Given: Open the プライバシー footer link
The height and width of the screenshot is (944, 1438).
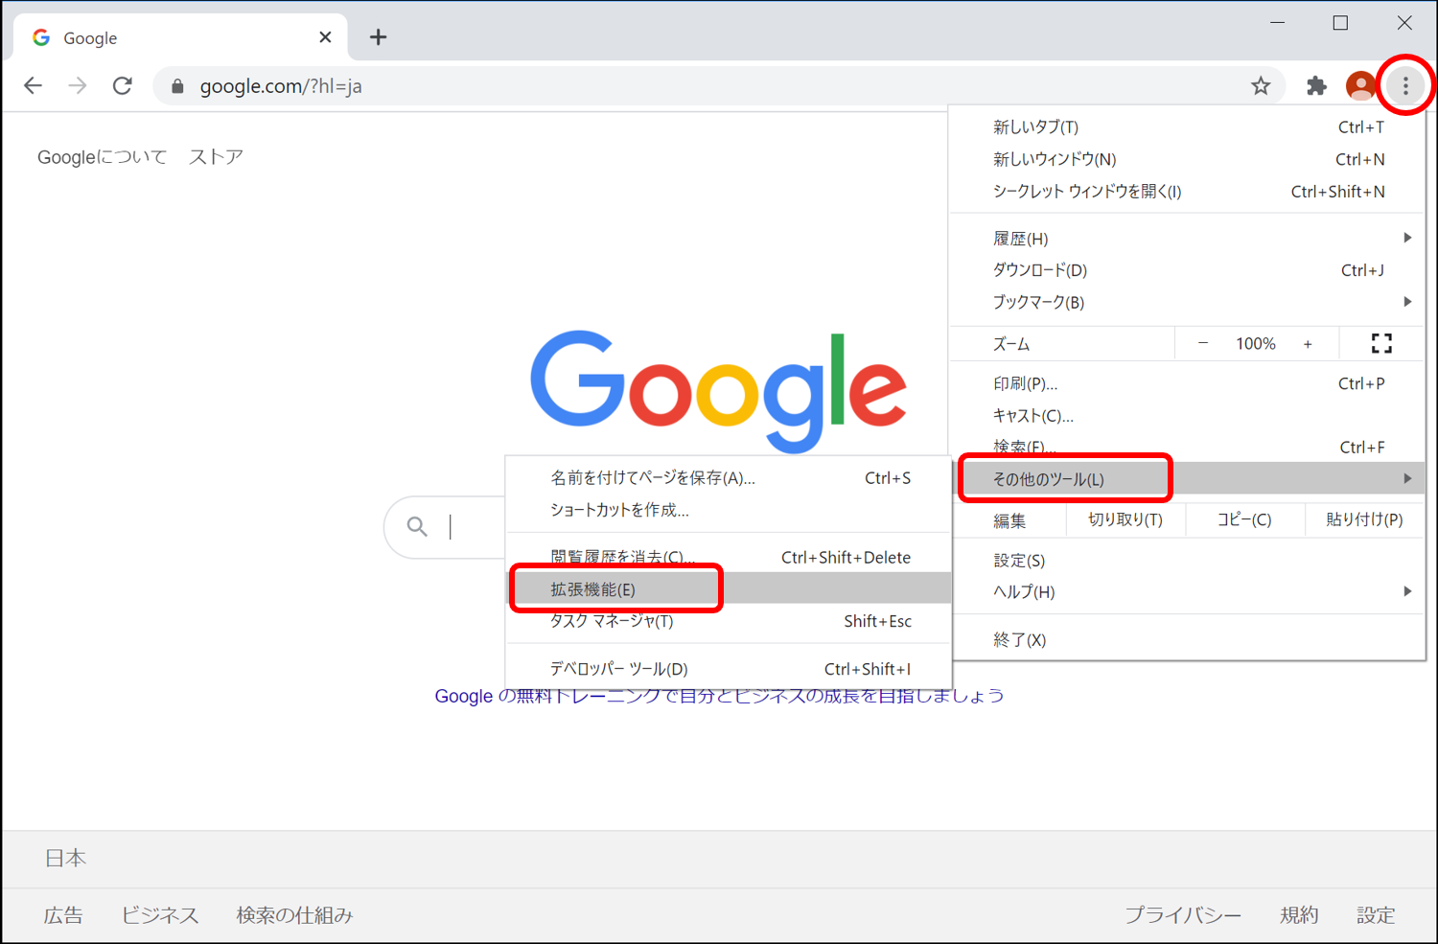Looking at the screenshot, I should tap(1183, 915).
